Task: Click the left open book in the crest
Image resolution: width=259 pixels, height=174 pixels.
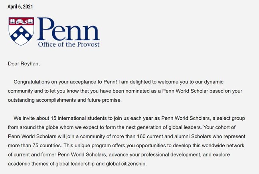Action: (12, 21)
